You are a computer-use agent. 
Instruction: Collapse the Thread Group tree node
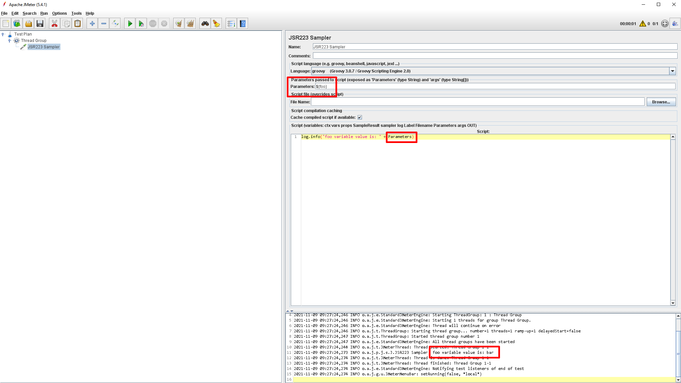tap(9, 41)
